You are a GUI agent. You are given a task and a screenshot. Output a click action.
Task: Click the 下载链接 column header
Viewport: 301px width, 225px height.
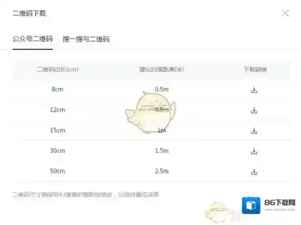click(x=256, y=69)
